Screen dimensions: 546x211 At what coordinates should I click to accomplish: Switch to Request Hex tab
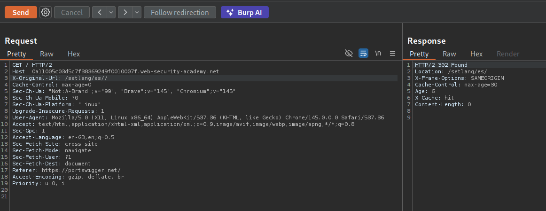tap(74, 54)
